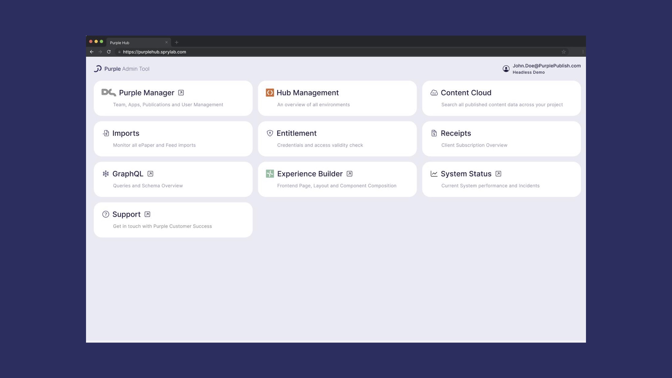Click the Receipts document icon
This screenshot has width=672, height=378.
(x=434, y=133)
